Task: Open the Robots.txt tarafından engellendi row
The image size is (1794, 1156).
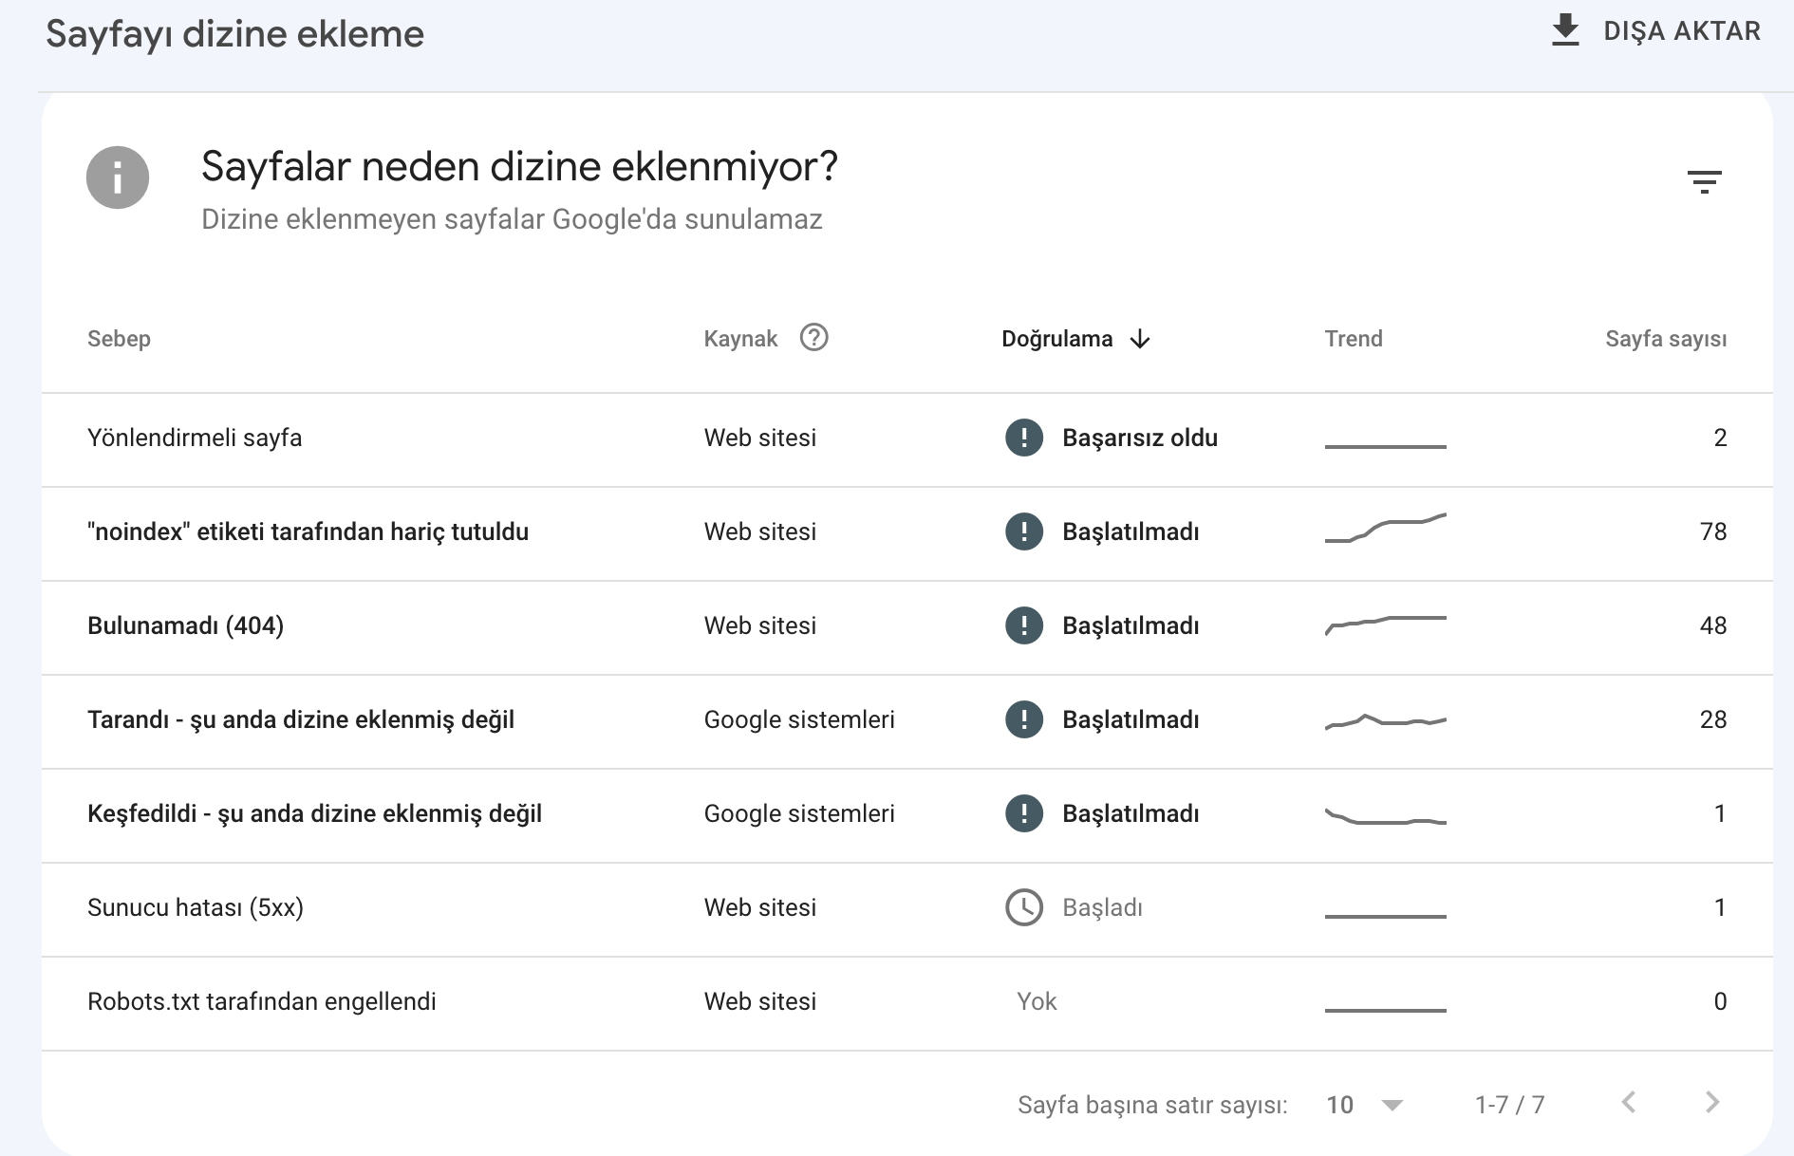Action: pyautogui.click(x=907, y=1003)
